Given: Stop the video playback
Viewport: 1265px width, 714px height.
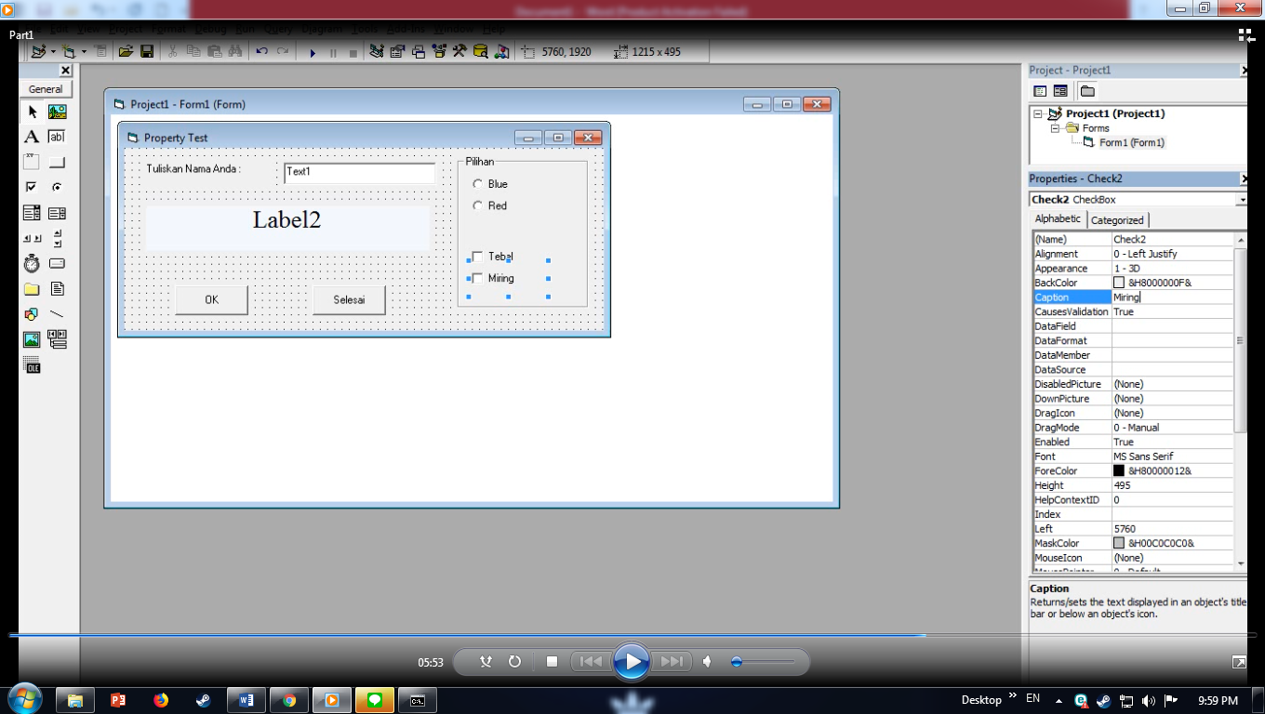Looking at the screenshot, I should pos(552,662).
